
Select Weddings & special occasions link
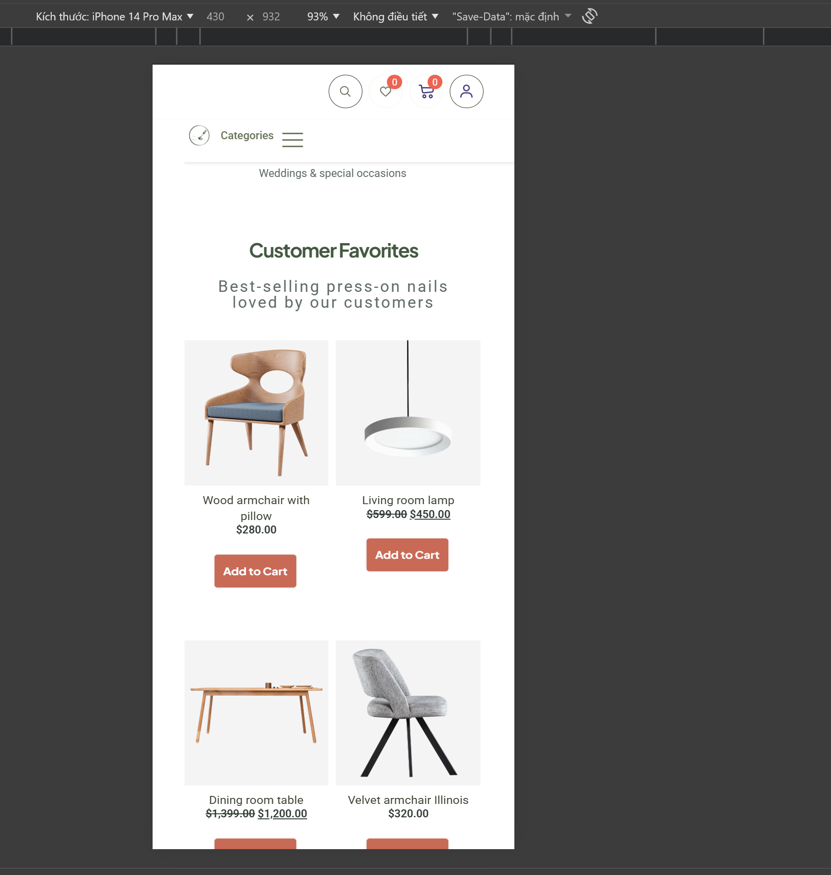[332, 173]
